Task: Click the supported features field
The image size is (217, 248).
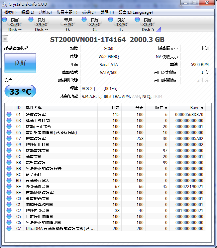Action: 145,96
